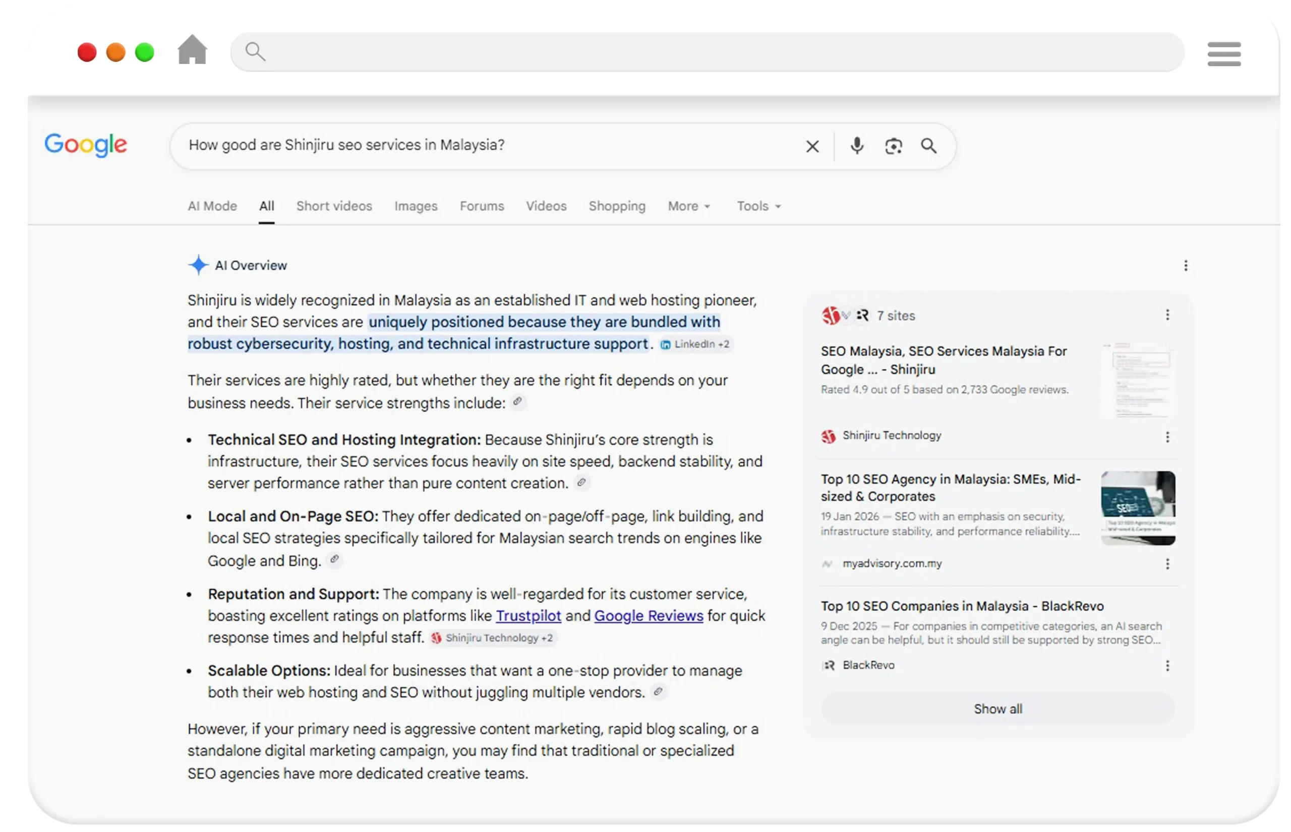Switch to the Videos tab
This screenshot has height=832, width=1291.
[546, 206]
